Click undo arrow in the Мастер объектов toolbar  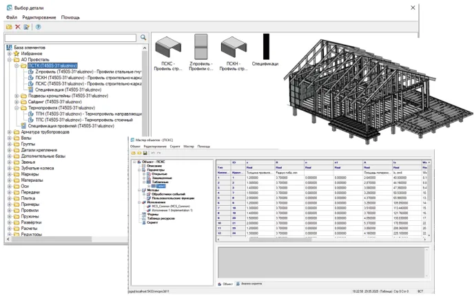pyautogui.click(x=153, y=153)
